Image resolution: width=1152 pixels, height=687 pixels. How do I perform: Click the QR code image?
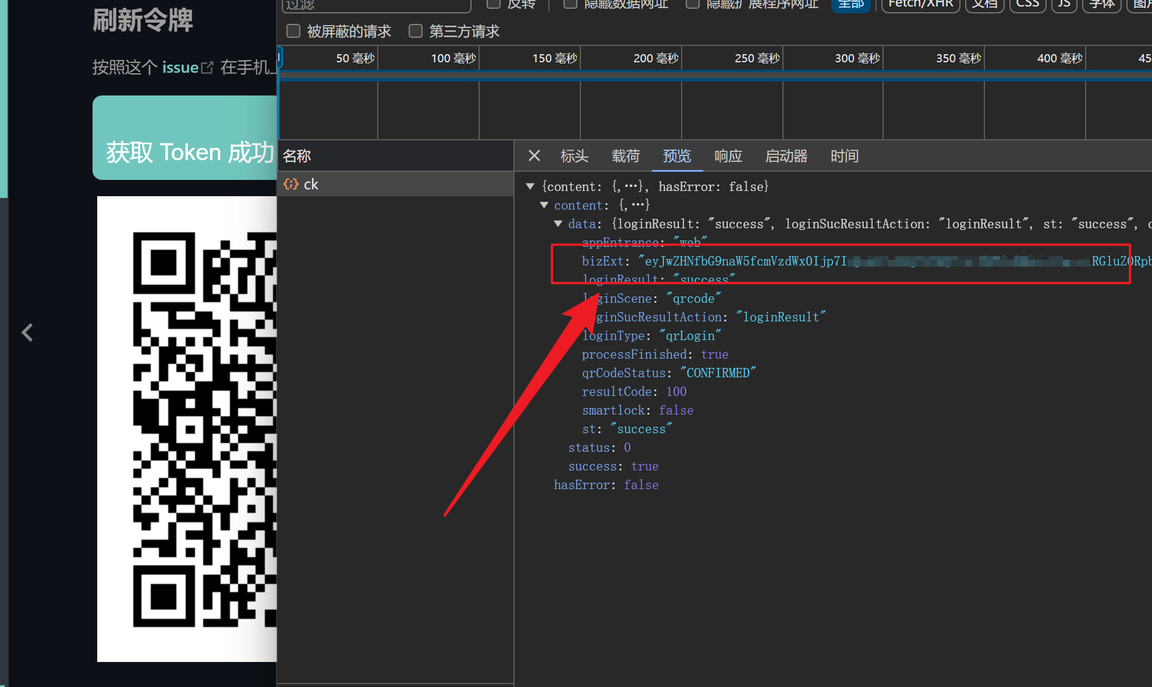click(187, 429)
